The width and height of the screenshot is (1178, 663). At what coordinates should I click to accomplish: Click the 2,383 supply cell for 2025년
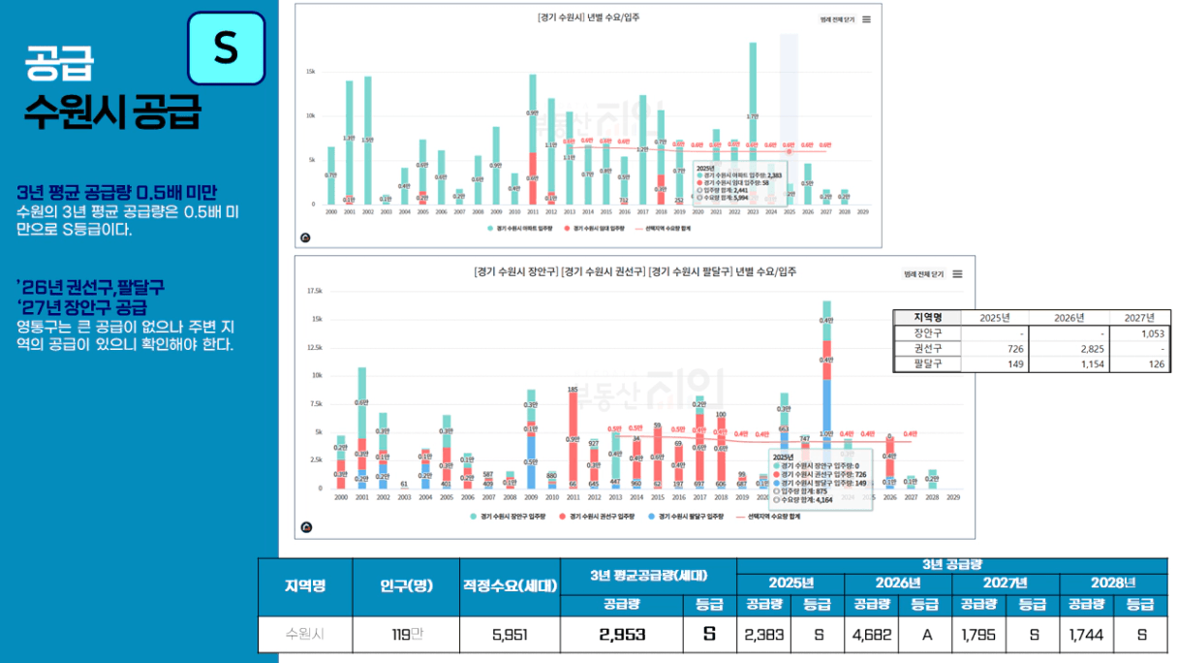point(763,634)
